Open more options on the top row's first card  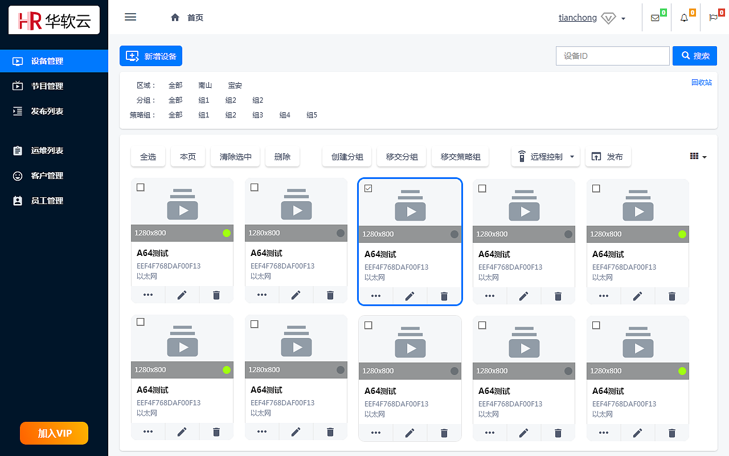148,295
